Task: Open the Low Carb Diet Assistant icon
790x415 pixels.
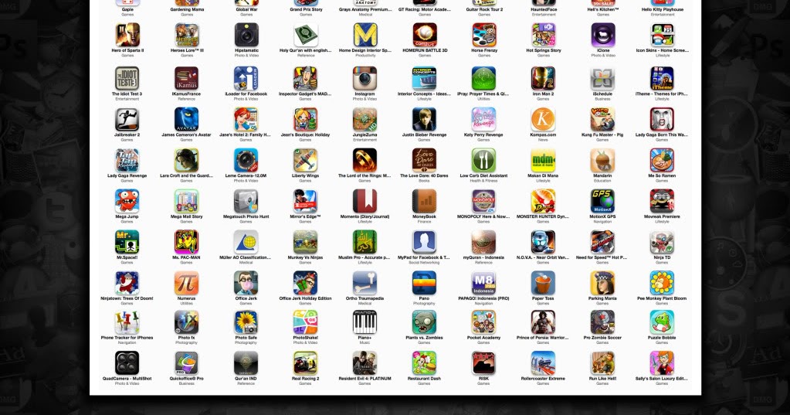Action: point(483,160)
